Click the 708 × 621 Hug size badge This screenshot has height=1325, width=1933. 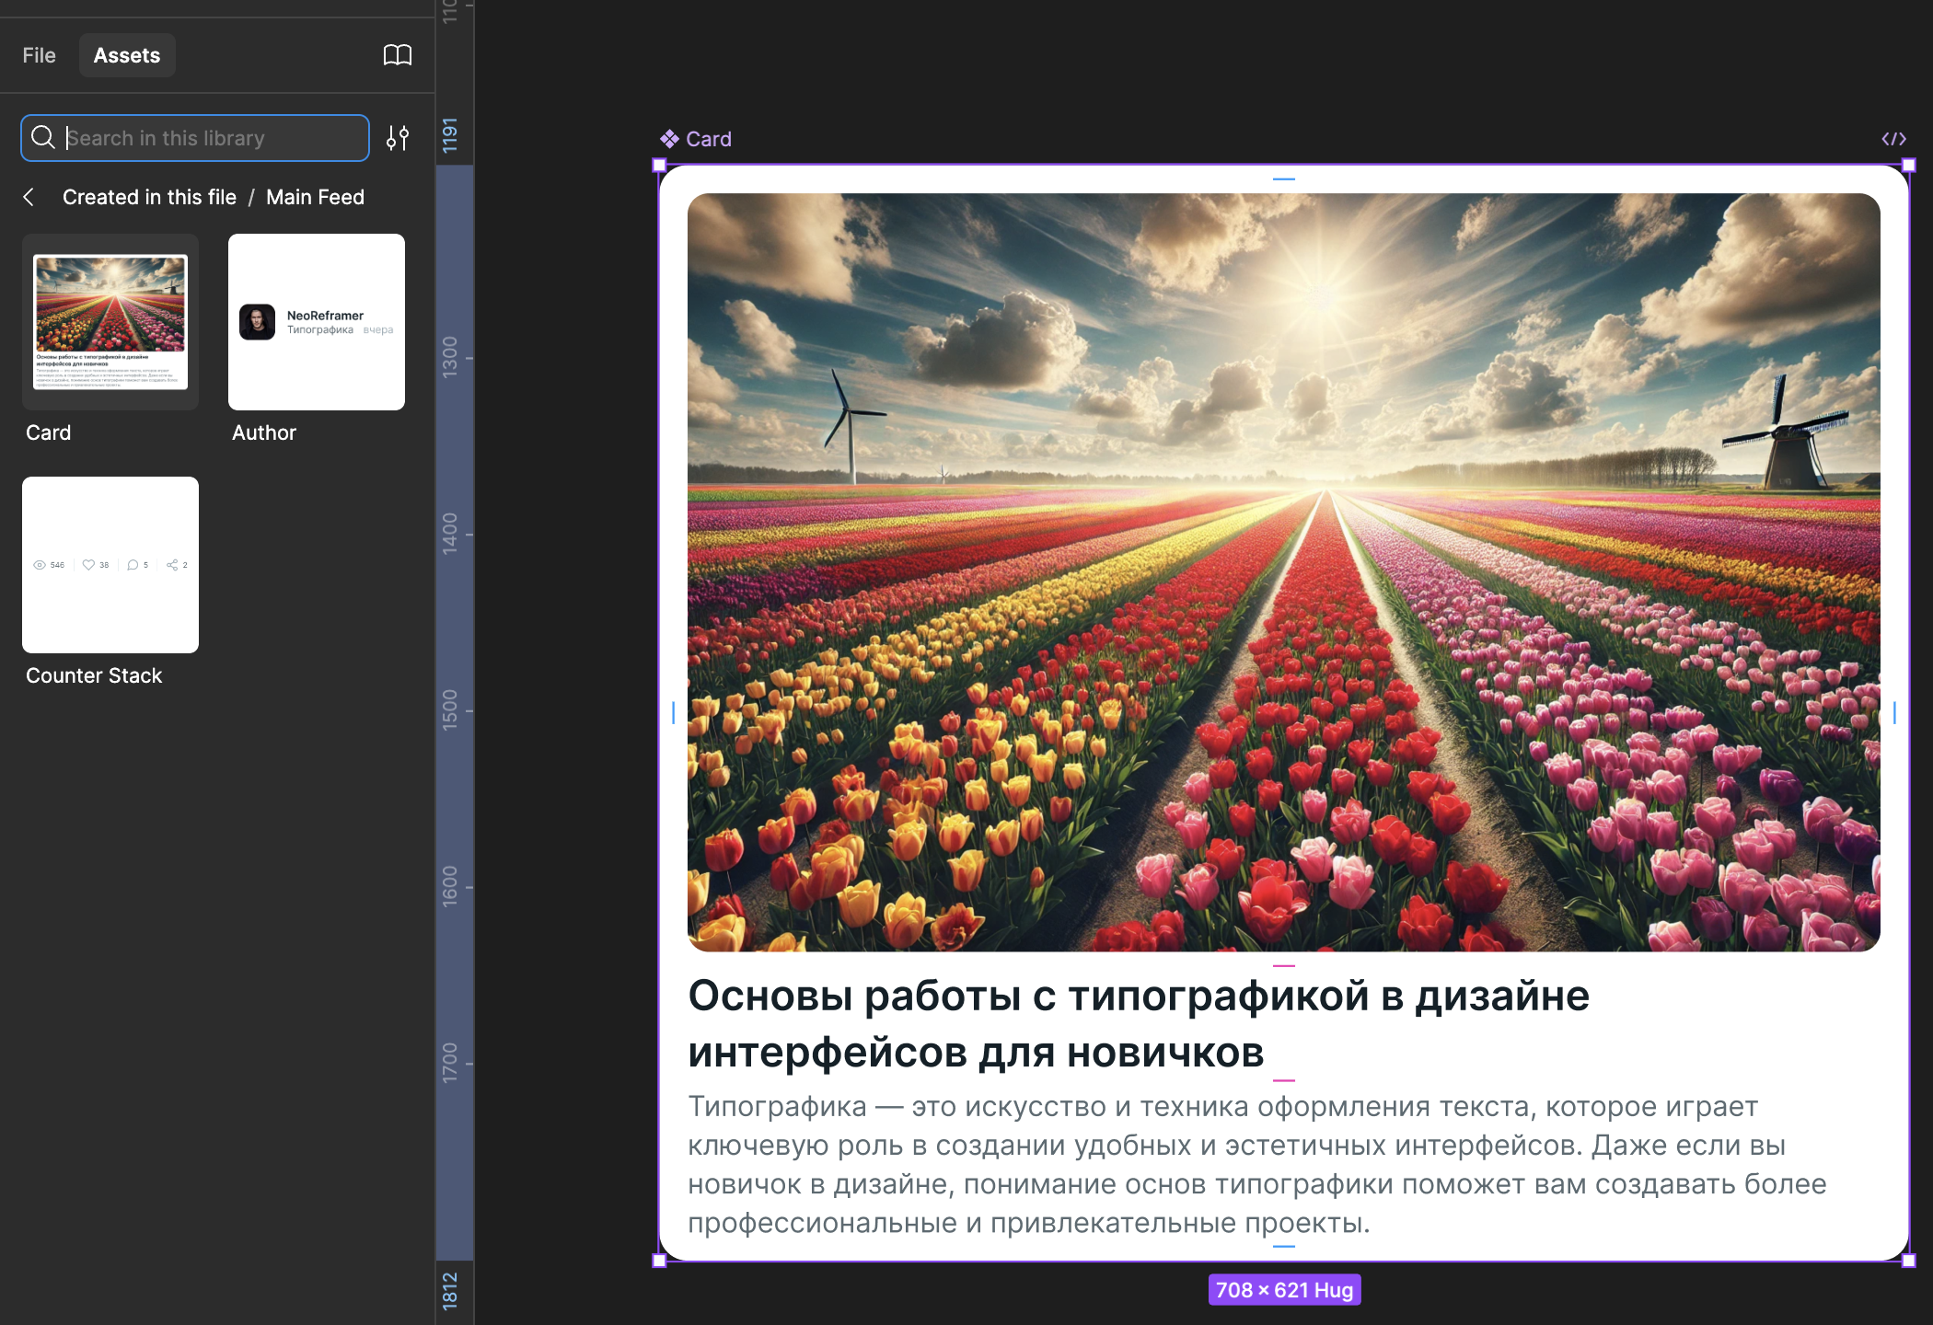click(x=1284, y=1290)
